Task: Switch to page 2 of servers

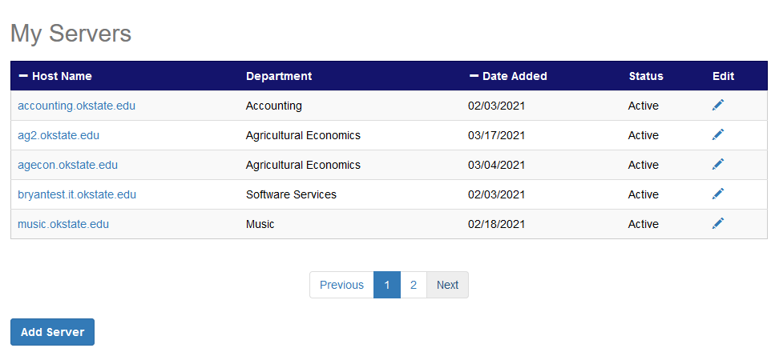Action: pyautogui.click(x=414, y=285)
